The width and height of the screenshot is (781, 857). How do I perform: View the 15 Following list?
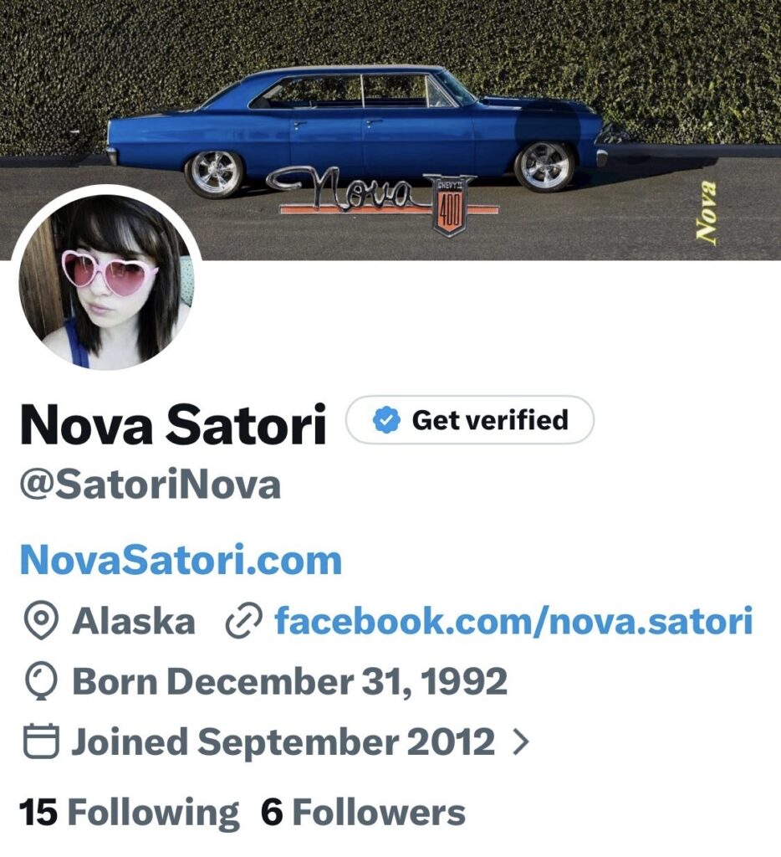click(x=129, y=812)
